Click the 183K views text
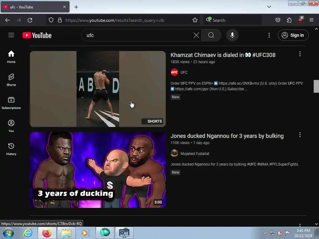The image size is (319, 239). click(x=180, y=62)
